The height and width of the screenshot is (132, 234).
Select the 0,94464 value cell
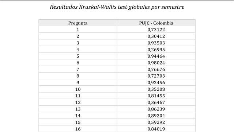point(156,56)
